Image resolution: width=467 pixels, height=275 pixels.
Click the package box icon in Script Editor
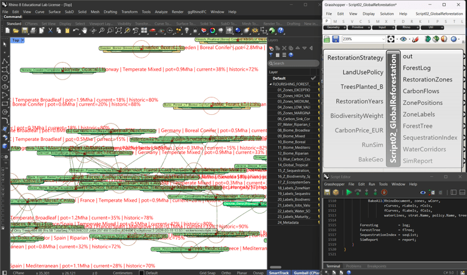point(336,192)
